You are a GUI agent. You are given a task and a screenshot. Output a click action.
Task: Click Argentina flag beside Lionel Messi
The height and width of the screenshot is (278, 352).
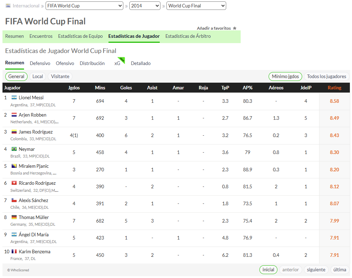click(x=14, y=97)
